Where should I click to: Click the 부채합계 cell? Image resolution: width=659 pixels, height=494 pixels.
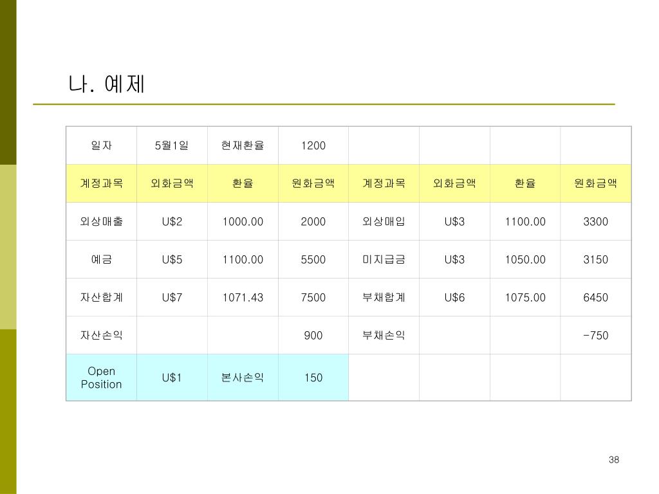point(384,297)
